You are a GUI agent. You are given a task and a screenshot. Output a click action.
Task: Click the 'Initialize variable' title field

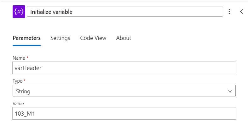tap(125, 12)
